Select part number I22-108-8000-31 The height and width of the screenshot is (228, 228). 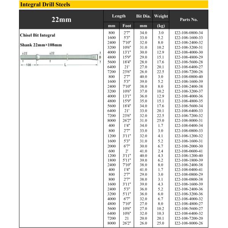(188, 121)
